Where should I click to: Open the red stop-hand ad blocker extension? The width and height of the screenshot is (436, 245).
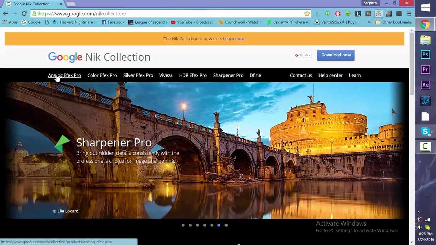(x=338, y=14)
